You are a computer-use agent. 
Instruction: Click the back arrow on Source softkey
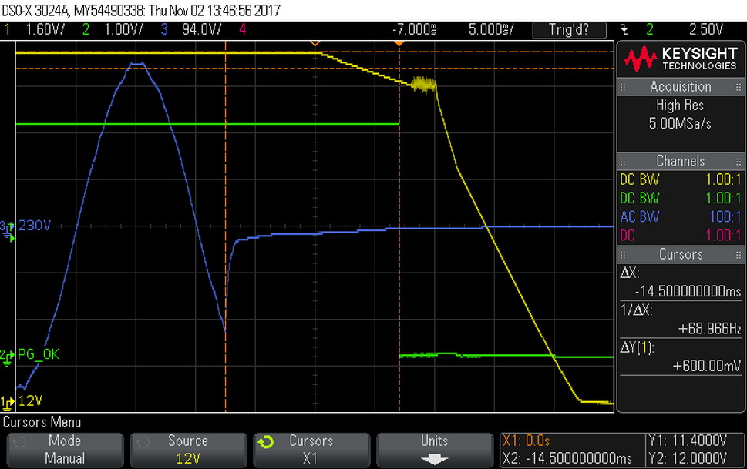(143, 442)
